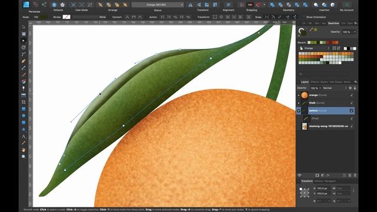The height and width of the screenshot is (212, 377).
Task: Select the orange layer thumbnail
Action: click(x=305, y=95)
